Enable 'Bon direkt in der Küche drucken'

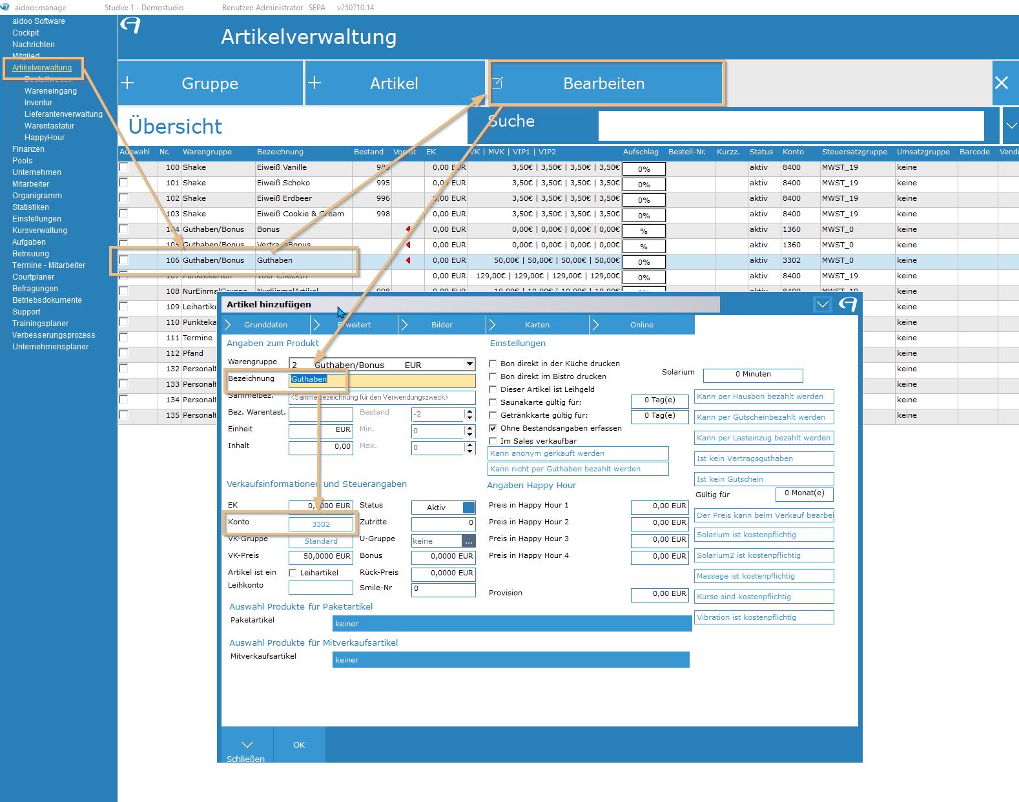point(493,364)
